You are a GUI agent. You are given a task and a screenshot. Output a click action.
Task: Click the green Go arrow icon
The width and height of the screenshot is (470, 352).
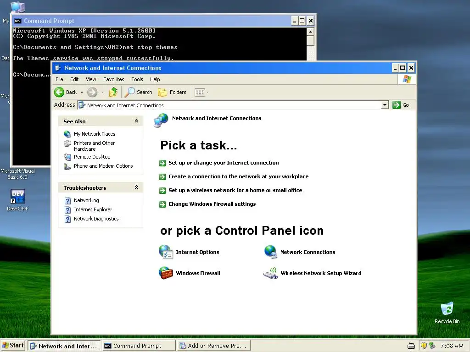(x=396, y=105)
